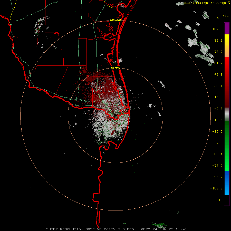Click the dark radar site dot at the map center
The image size is (231, 231).
115,115
